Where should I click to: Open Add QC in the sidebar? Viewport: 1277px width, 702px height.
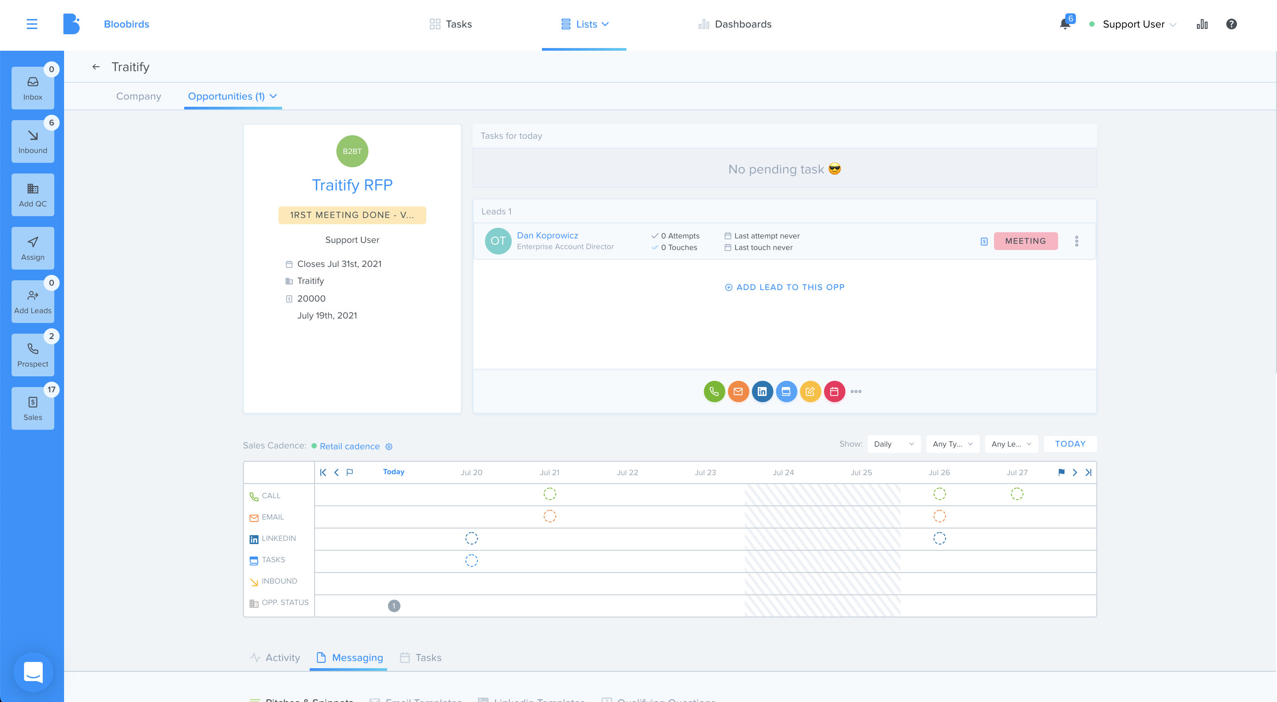tap(33, 195)
